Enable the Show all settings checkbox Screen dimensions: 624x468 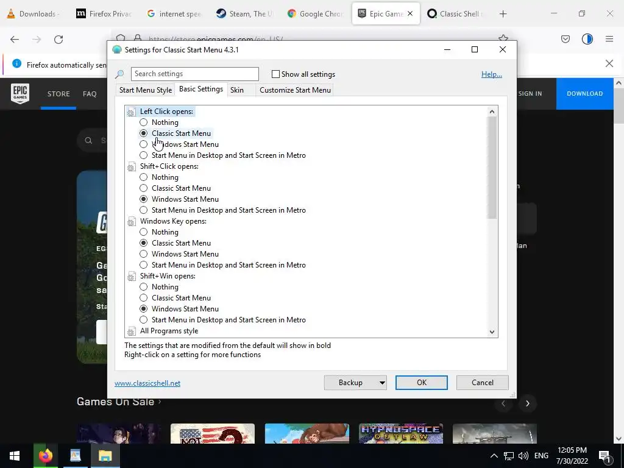pos(275,74)
